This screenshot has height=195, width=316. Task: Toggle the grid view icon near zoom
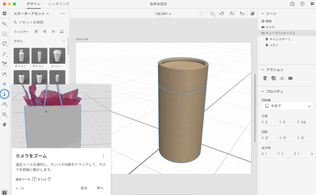click(x=201, y=13)
